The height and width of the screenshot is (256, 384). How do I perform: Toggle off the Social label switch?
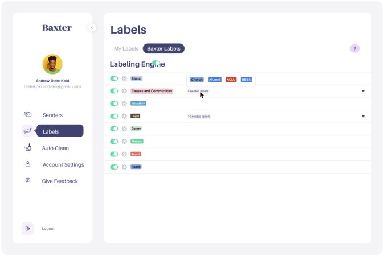click(114, 79)
